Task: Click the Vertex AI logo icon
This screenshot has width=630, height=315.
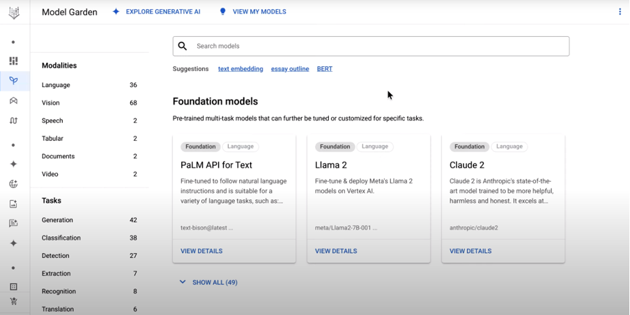Action: [x=14, y=13]
